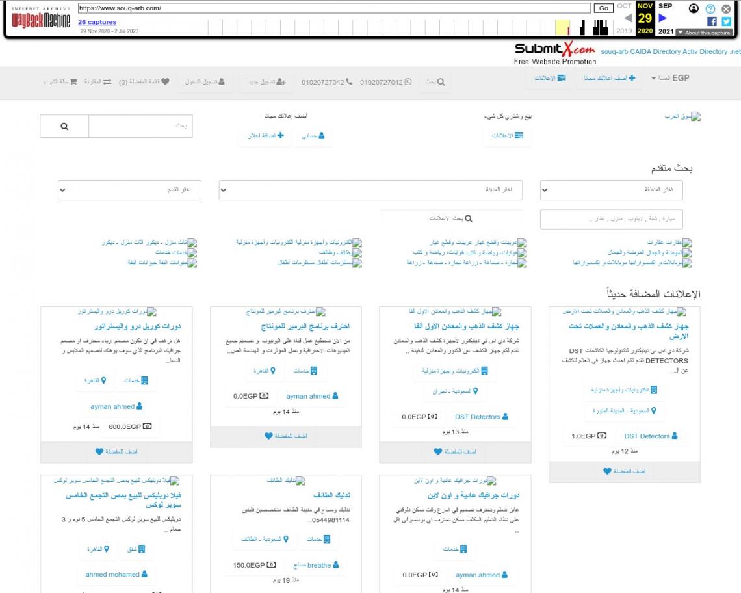The image size is (741, 593).
Task: Jump to year 2019 in Wayback calendar
Action: (624, 31)
